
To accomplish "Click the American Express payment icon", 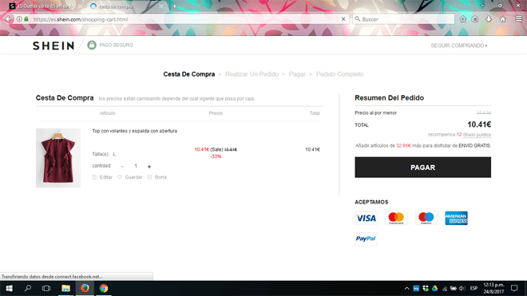I will 456,219.
